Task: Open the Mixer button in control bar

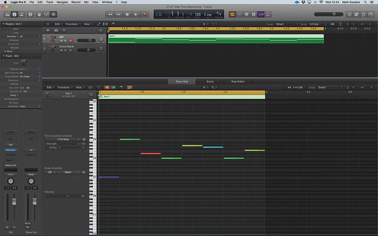Action: coord(46,14)
